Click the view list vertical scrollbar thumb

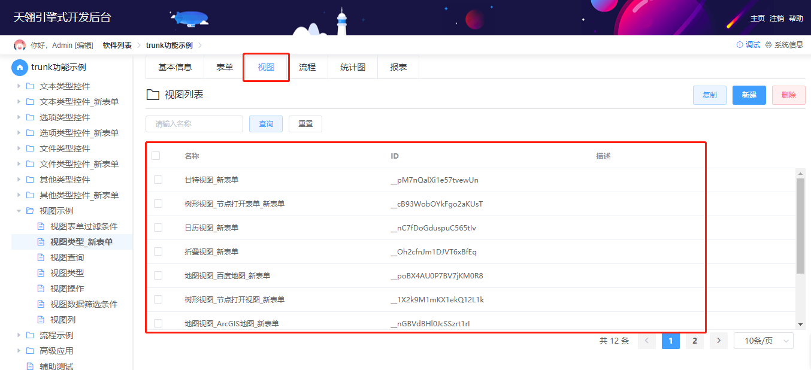coord(800,226)
